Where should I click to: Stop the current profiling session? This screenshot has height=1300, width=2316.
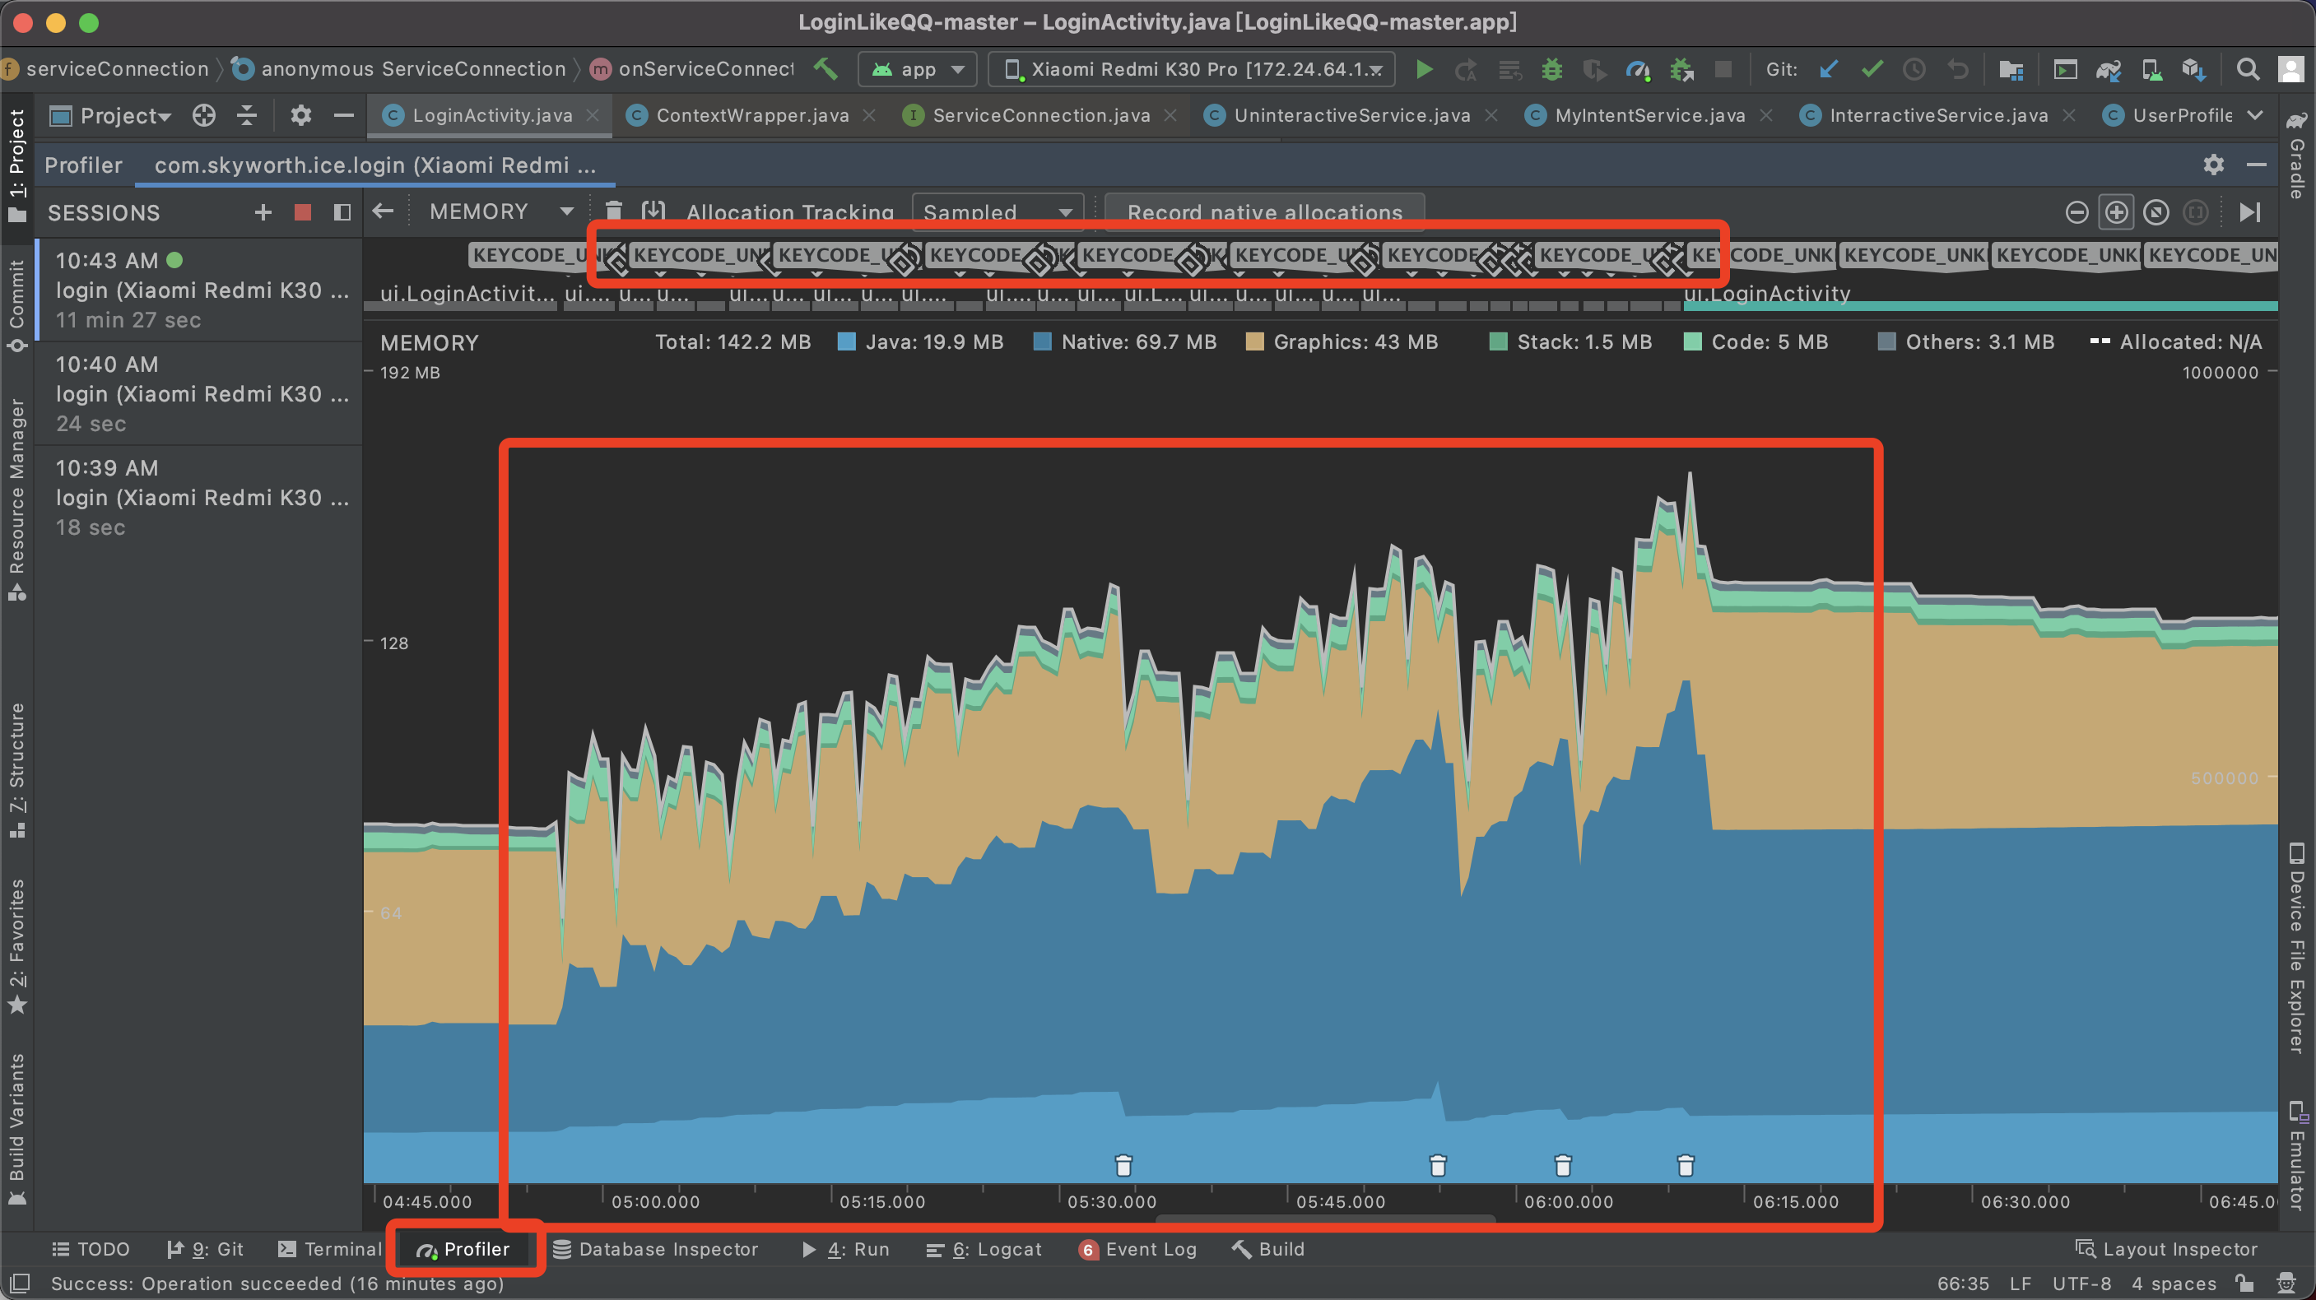click(x=303, y=213)
